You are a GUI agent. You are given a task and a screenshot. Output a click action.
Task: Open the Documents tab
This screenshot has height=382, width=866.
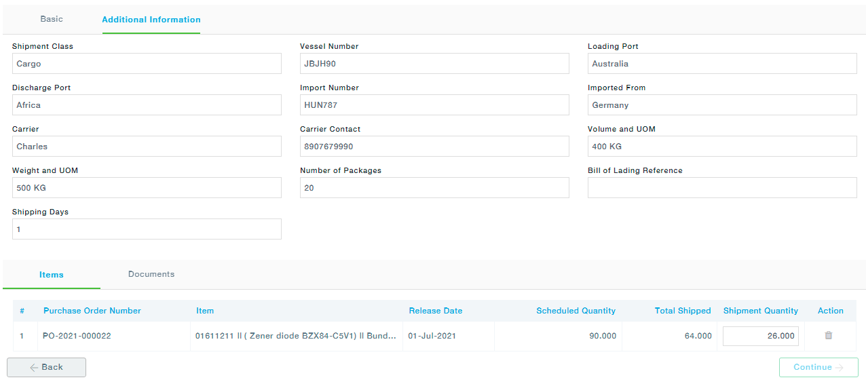tap(151, 274)
